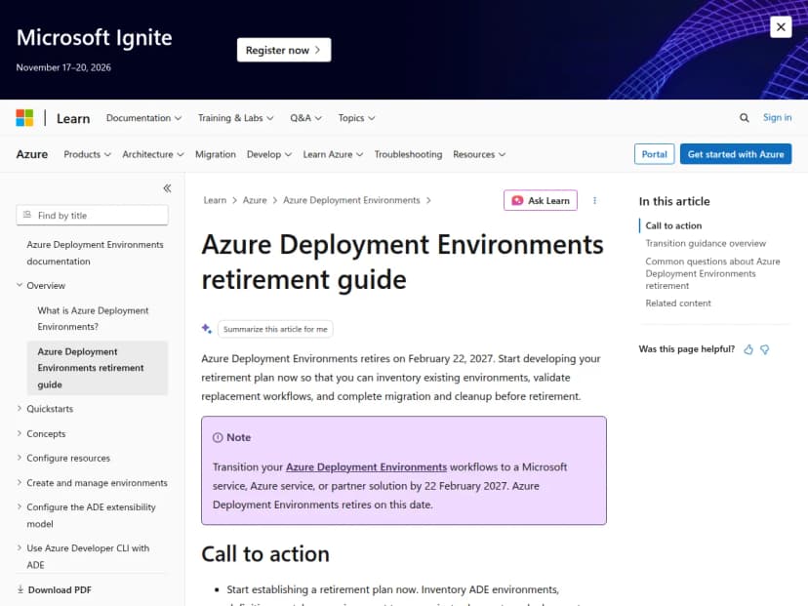
Task: Click the Download PDF icon
Action: click(20, 589)
